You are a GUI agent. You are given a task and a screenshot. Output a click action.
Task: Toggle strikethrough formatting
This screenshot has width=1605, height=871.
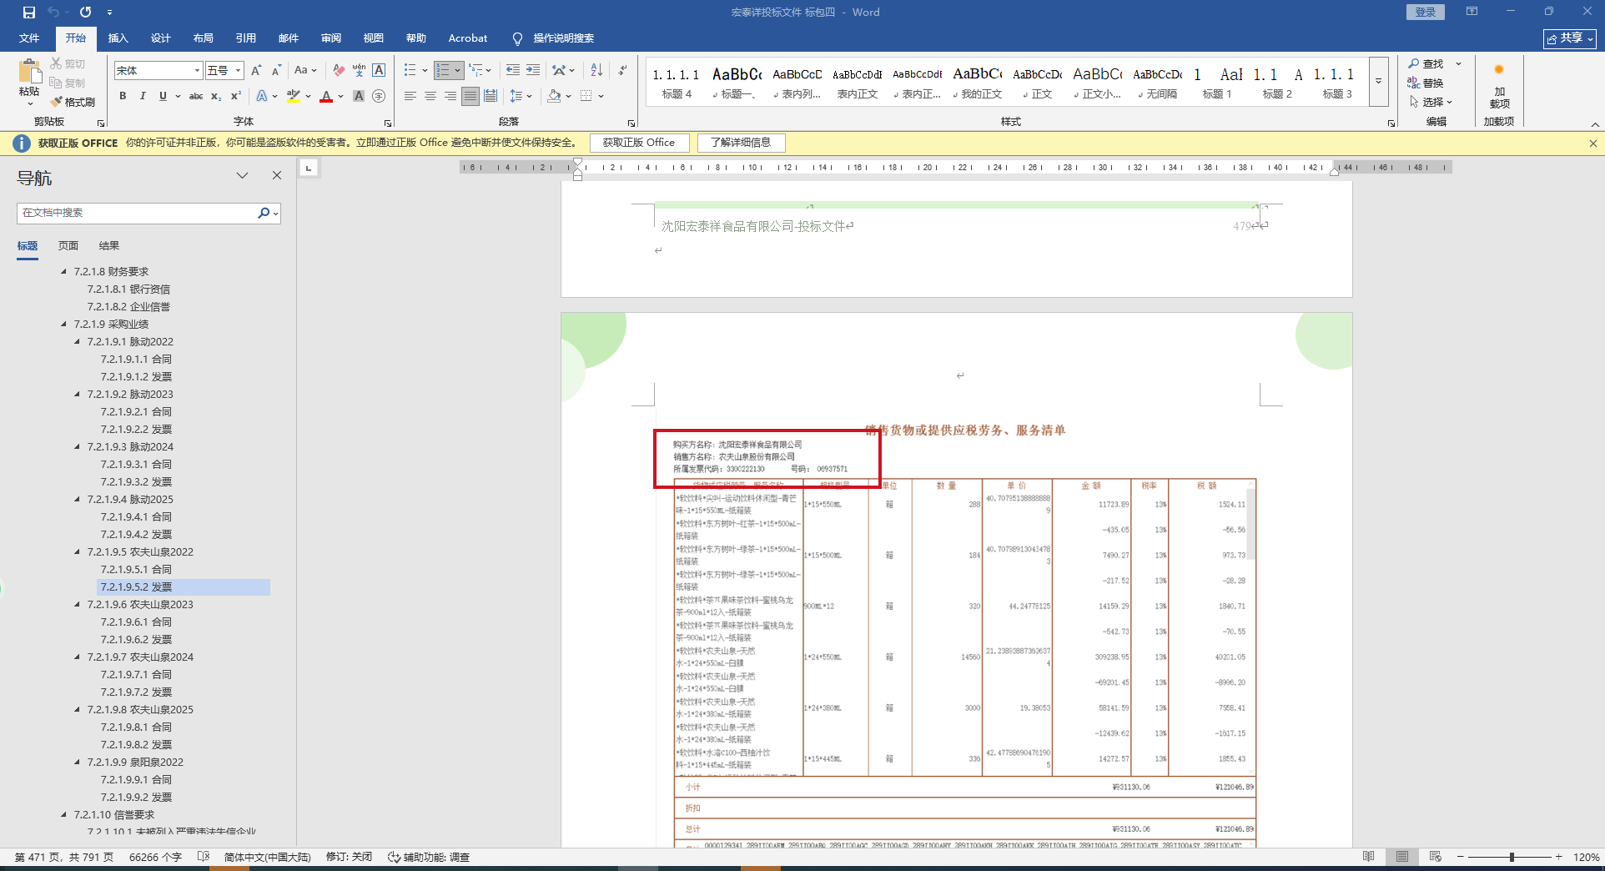coord(195,96)
